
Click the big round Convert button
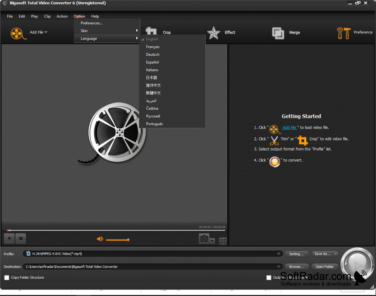click(x=357, y=264)
